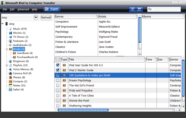This screenshot has height=118, width=186.
Task: Click the Ringtones icon
Action: (11, 61)
